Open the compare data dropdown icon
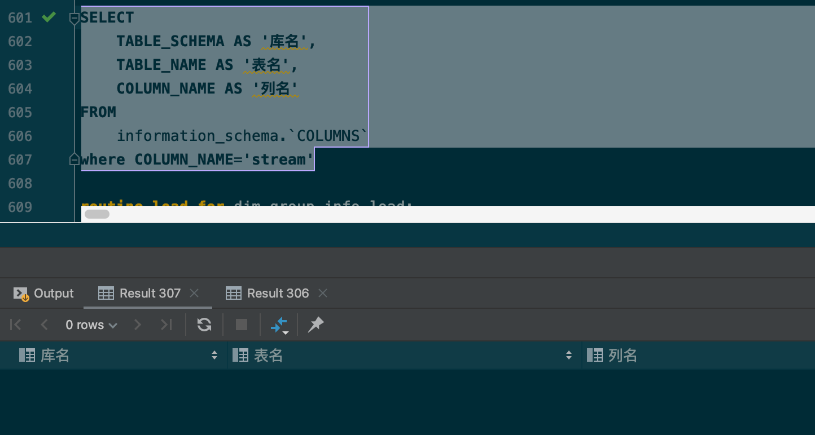The height and width of the screenshot is (435, 815). [279, 325]
